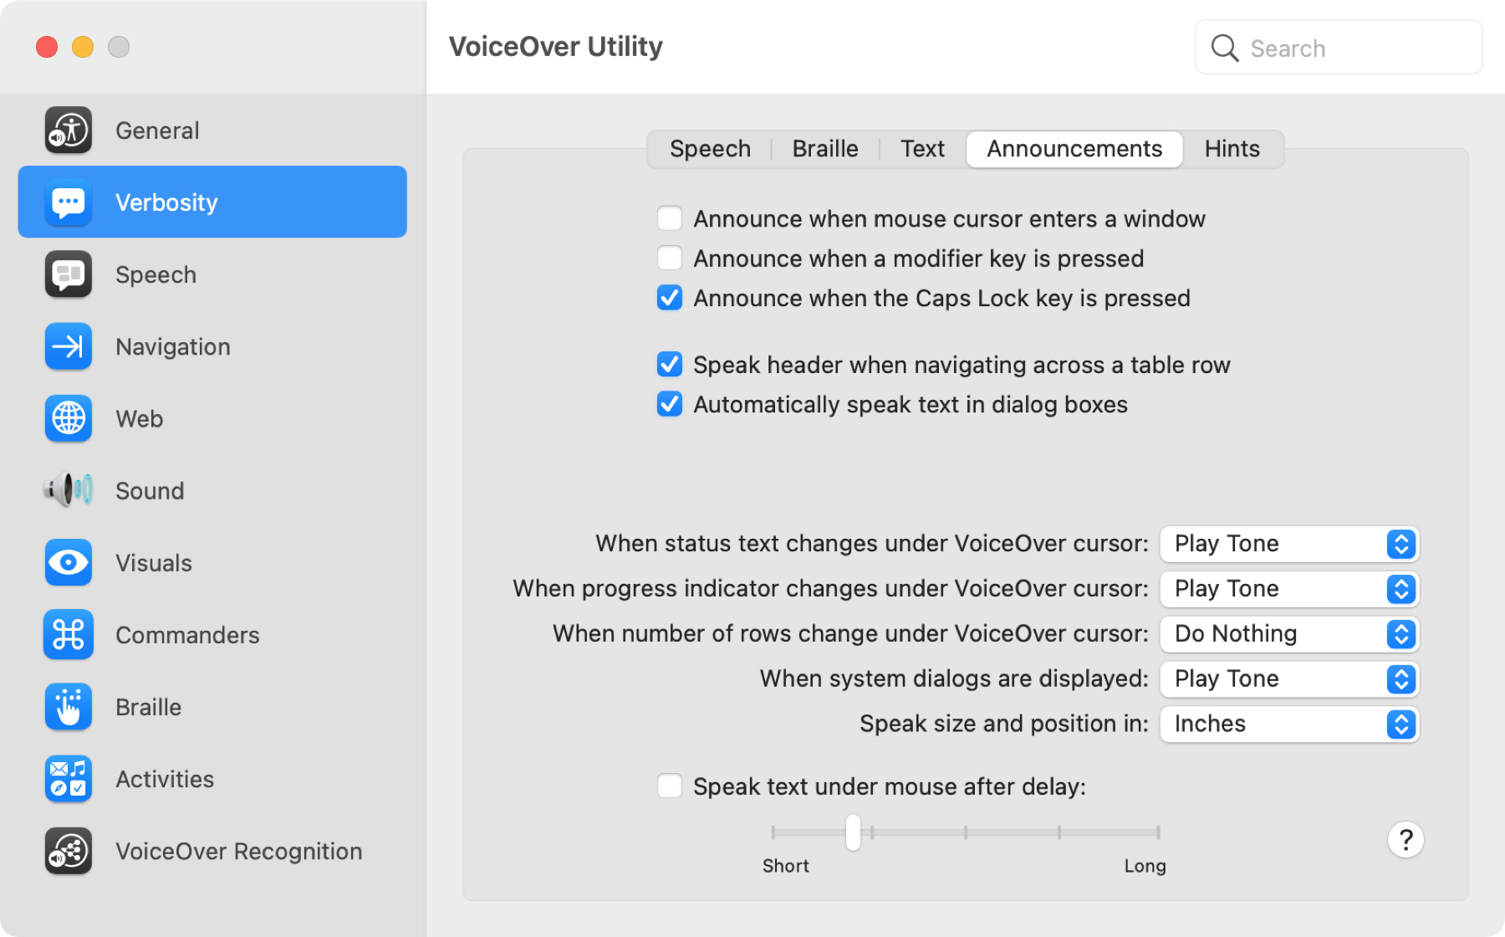Open the Sound speaker icon
The height and width of the screenshot is (937, 1505).
point(69,490)
